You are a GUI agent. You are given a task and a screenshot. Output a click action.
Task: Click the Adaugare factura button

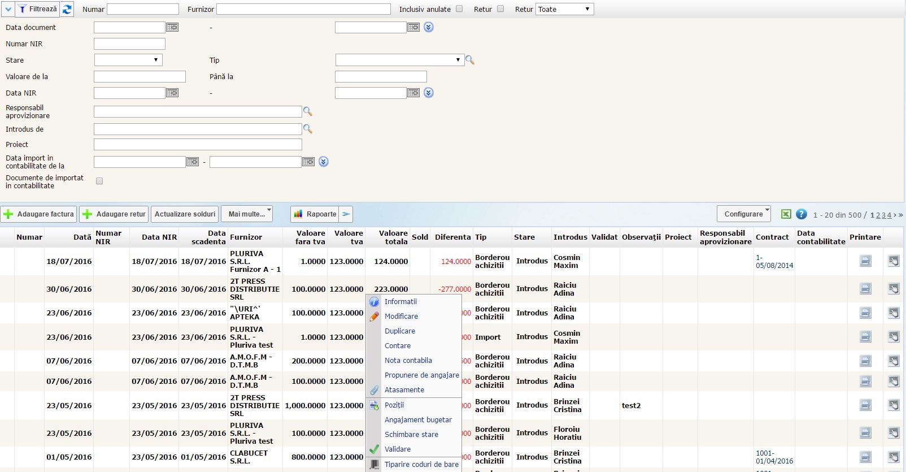point(40,214)
